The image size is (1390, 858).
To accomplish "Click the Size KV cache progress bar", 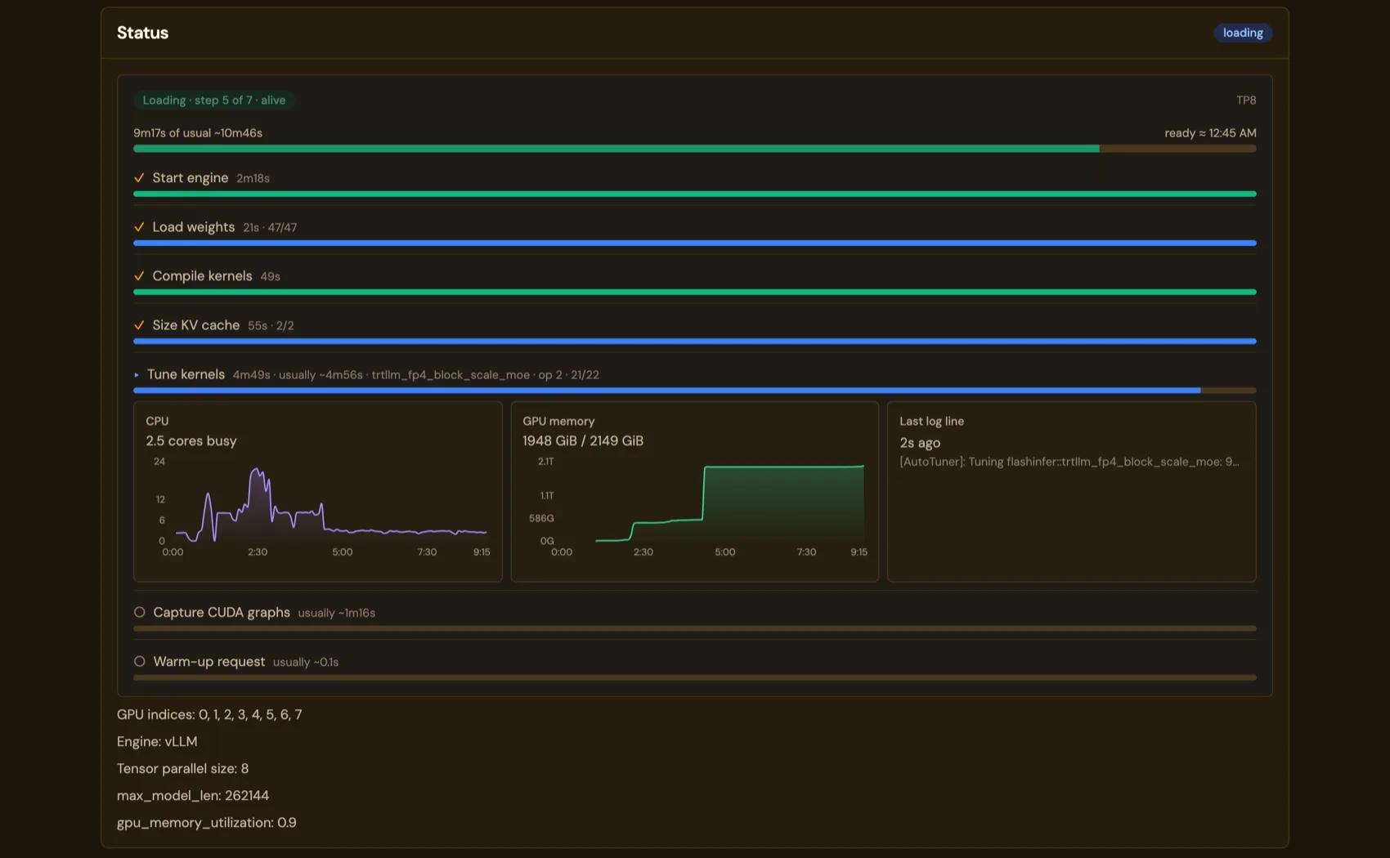I will click(x=695, y=341).
